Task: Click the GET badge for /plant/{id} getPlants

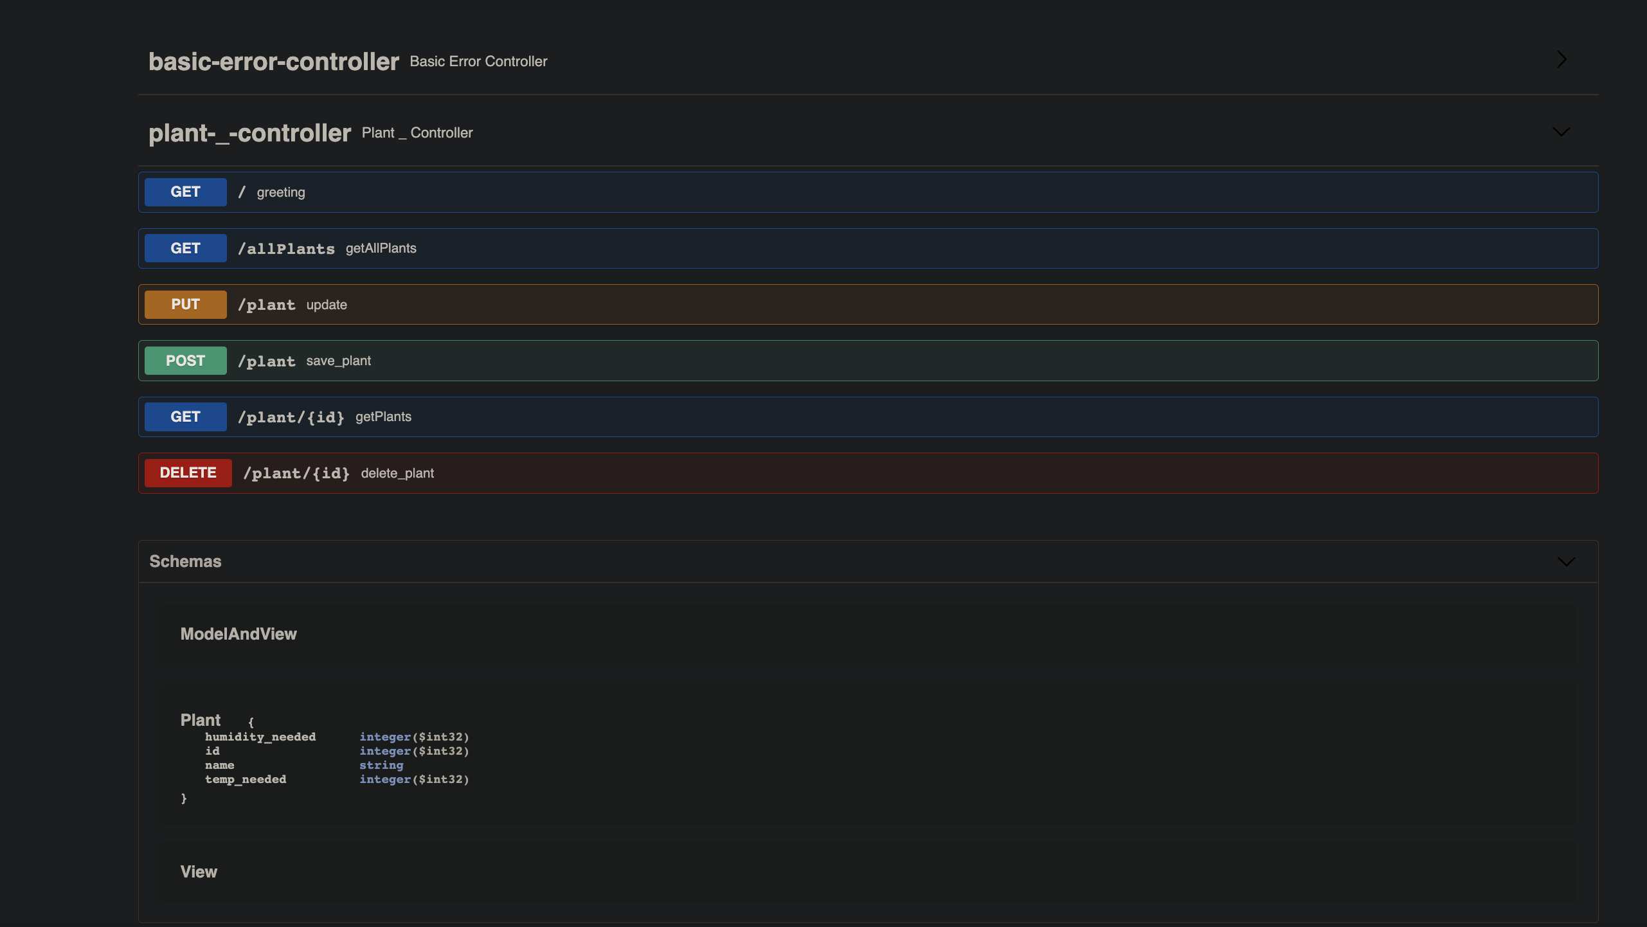Action: [185, 417]
